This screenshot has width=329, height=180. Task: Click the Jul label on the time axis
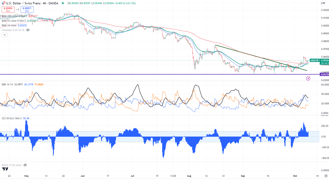pyautogui.click(x=132, y=176)
